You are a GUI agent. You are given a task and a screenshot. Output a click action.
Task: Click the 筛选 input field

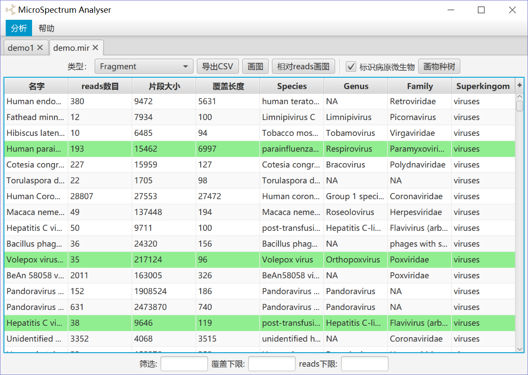point(184,364)
